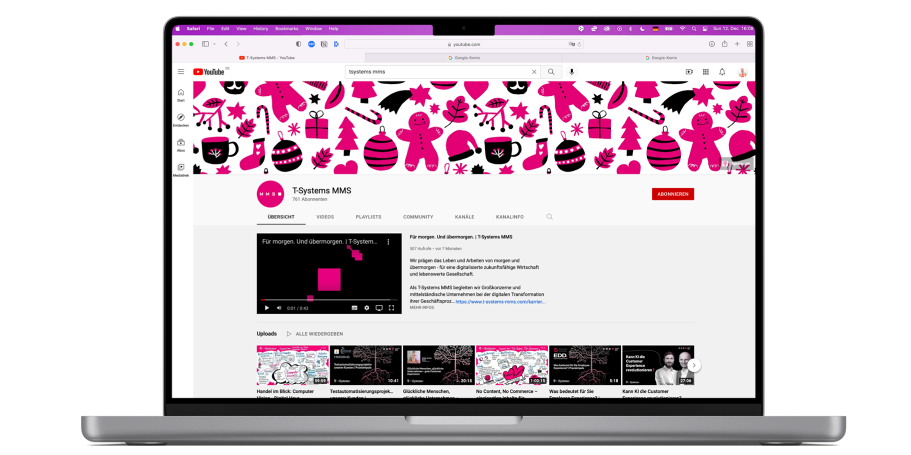The width and height of the screenshot is (911, 455).
Task: Open macOS Control Center icon
Action: coord(705,29)
